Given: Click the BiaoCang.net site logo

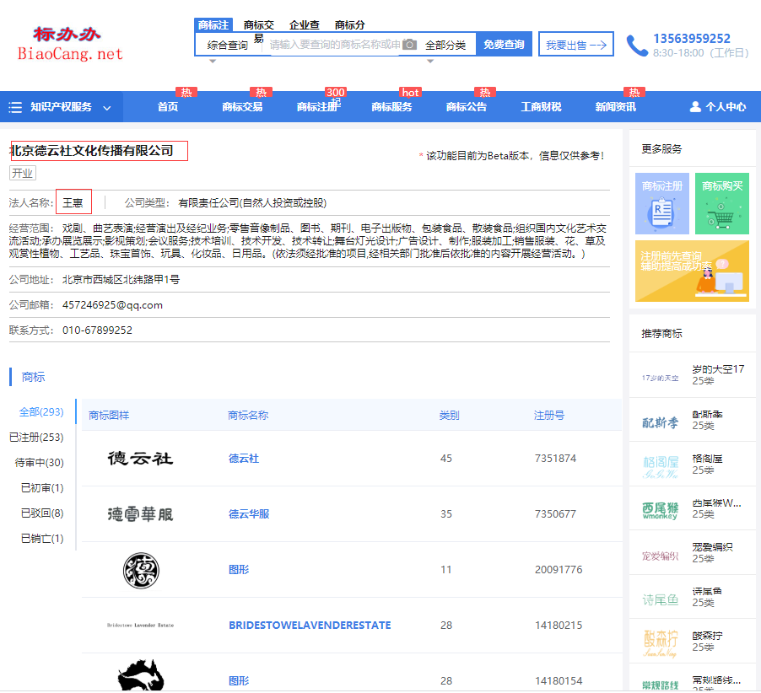Looking at the screenshot, I should 69,44.
